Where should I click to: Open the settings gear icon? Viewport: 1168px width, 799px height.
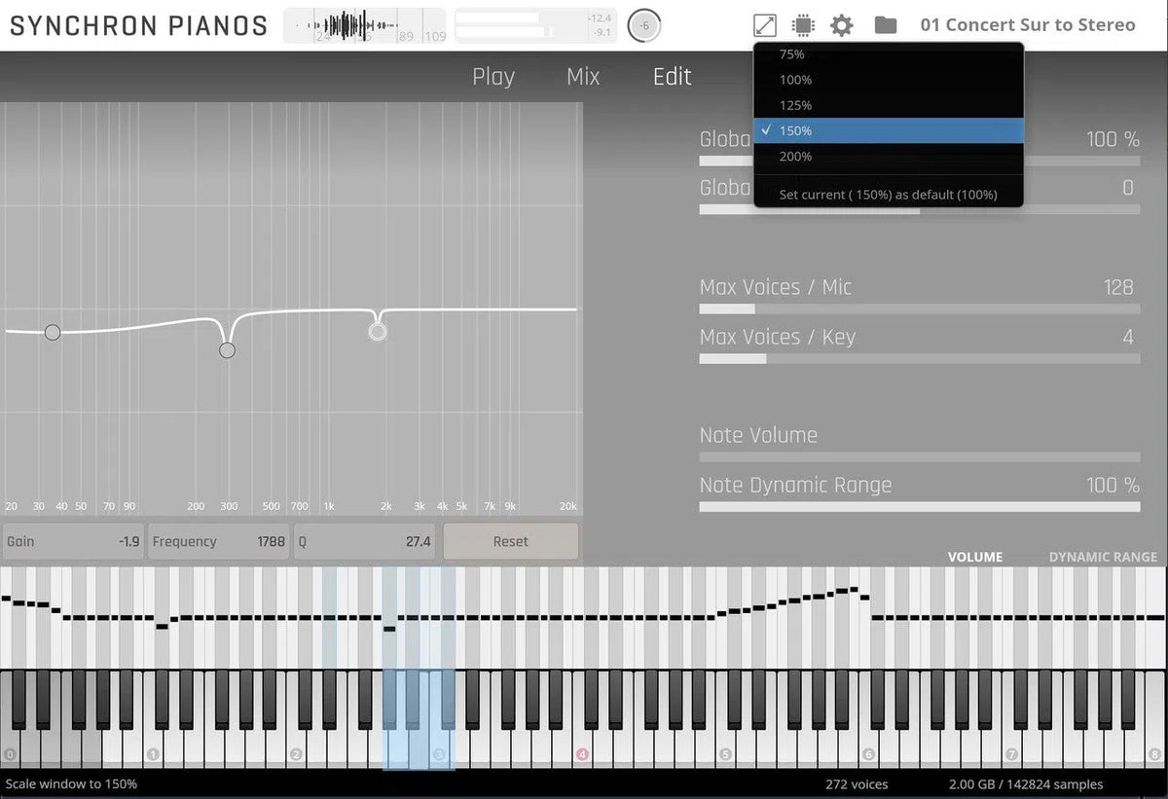[x=840, y=24]
